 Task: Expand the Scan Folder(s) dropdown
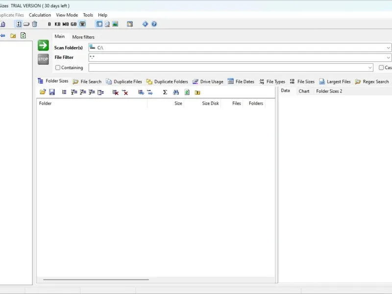pos(388,48)
